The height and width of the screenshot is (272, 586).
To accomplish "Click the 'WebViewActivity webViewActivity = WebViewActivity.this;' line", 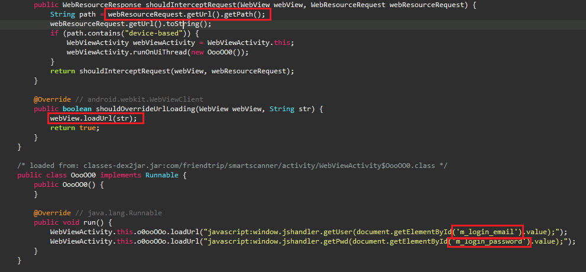I will (x=180, y=43).
